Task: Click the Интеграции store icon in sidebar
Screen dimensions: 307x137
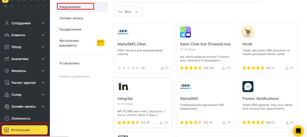Action: pyautogui.click(x=6, y=130)
